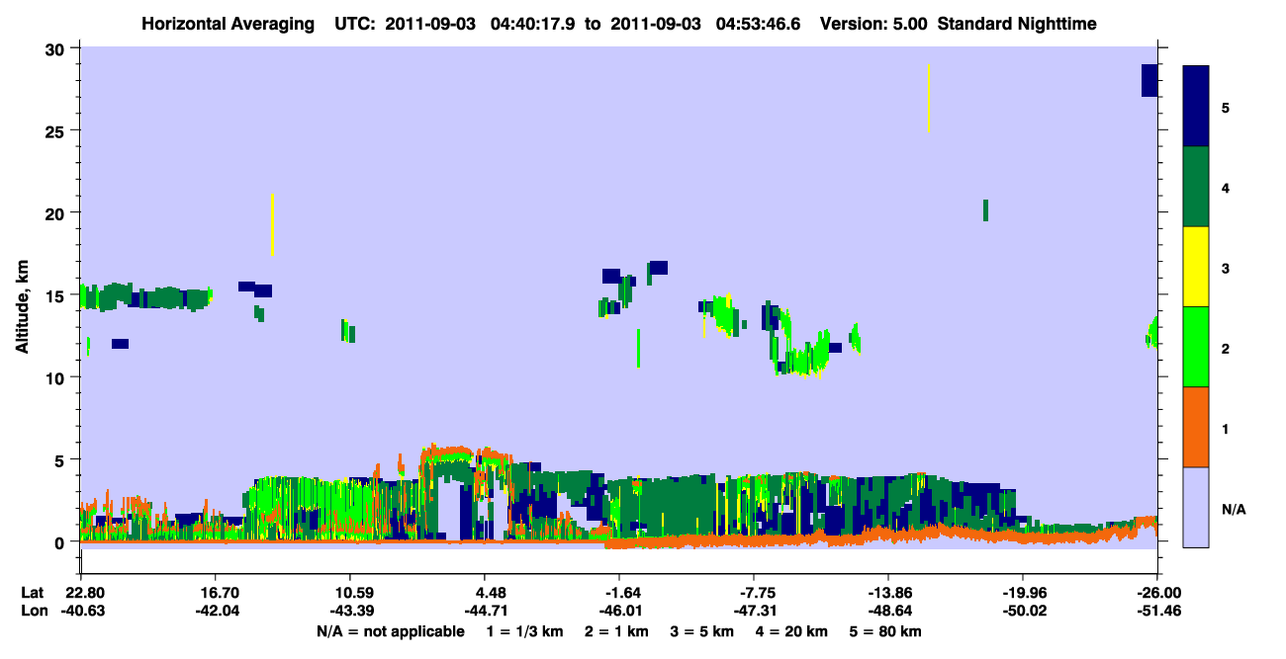Click legend text '5 = 80 km'
Screen dimensions: 1286x659
point(886,631)
